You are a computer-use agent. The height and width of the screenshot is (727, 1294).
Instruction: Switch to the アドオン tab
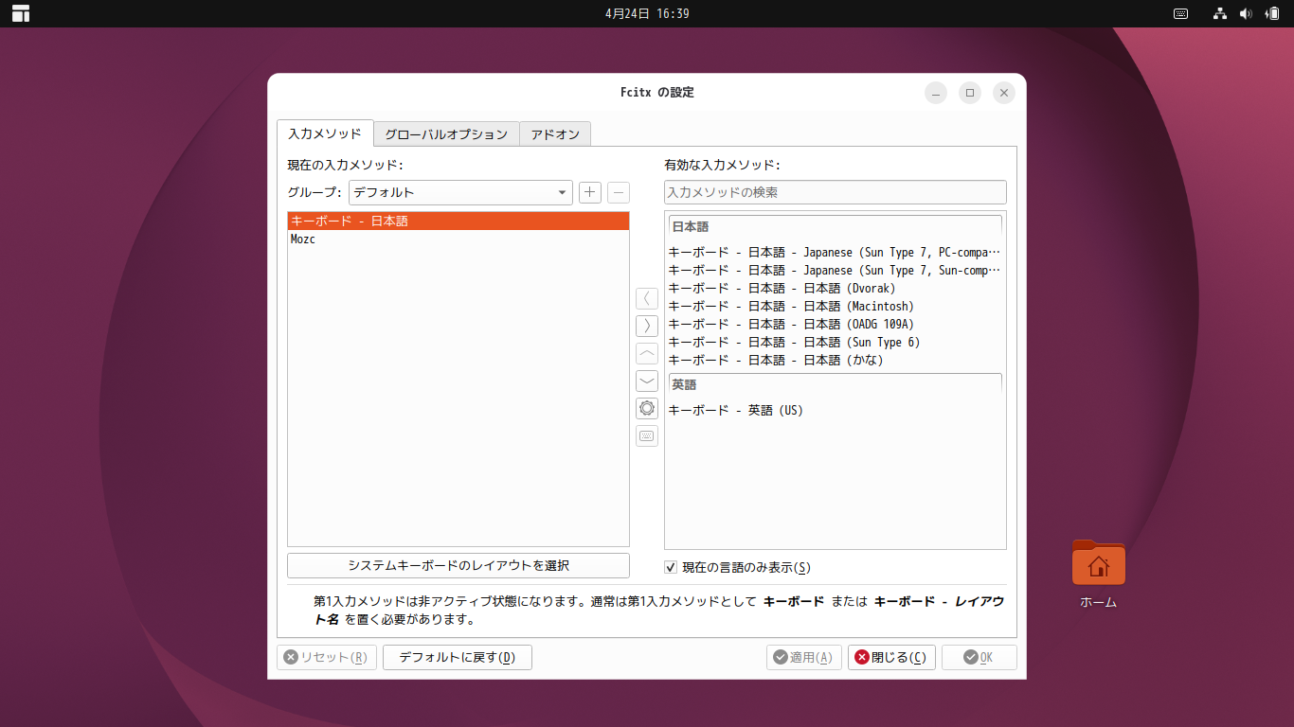pos(555,134)
